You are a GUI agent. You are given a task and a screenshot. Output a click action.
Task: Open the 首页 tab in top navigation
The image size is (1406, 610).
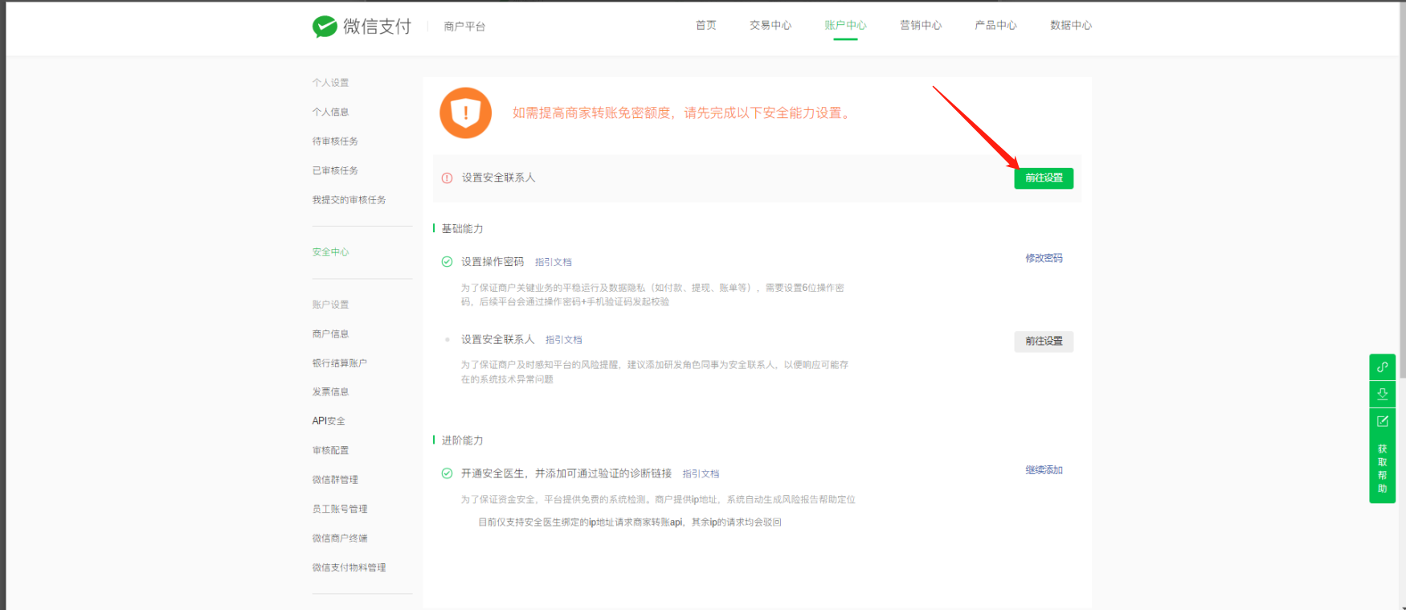point(705,26)
